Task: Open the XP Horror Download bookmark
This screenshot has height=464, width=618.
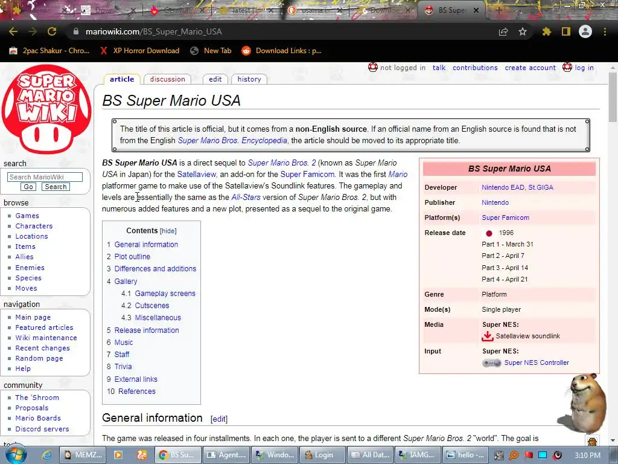Action: click(139, 51)
